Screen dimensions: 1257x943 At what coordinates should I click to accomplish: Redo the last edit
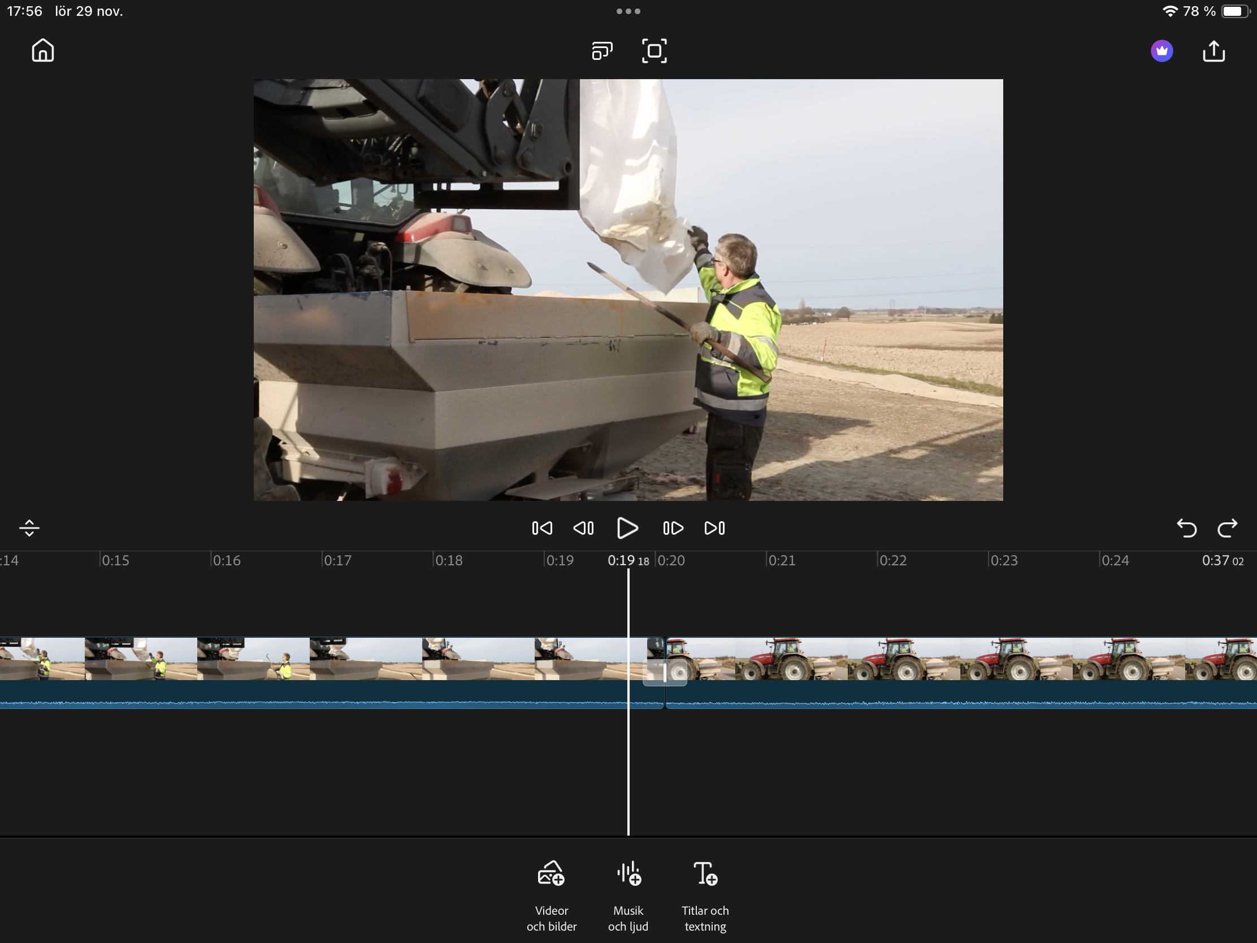tap(1228, 528)
